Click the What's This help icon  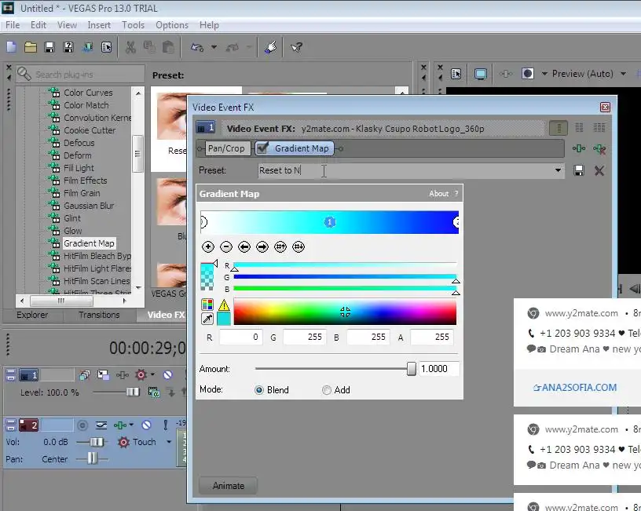(x=296, y=47)
